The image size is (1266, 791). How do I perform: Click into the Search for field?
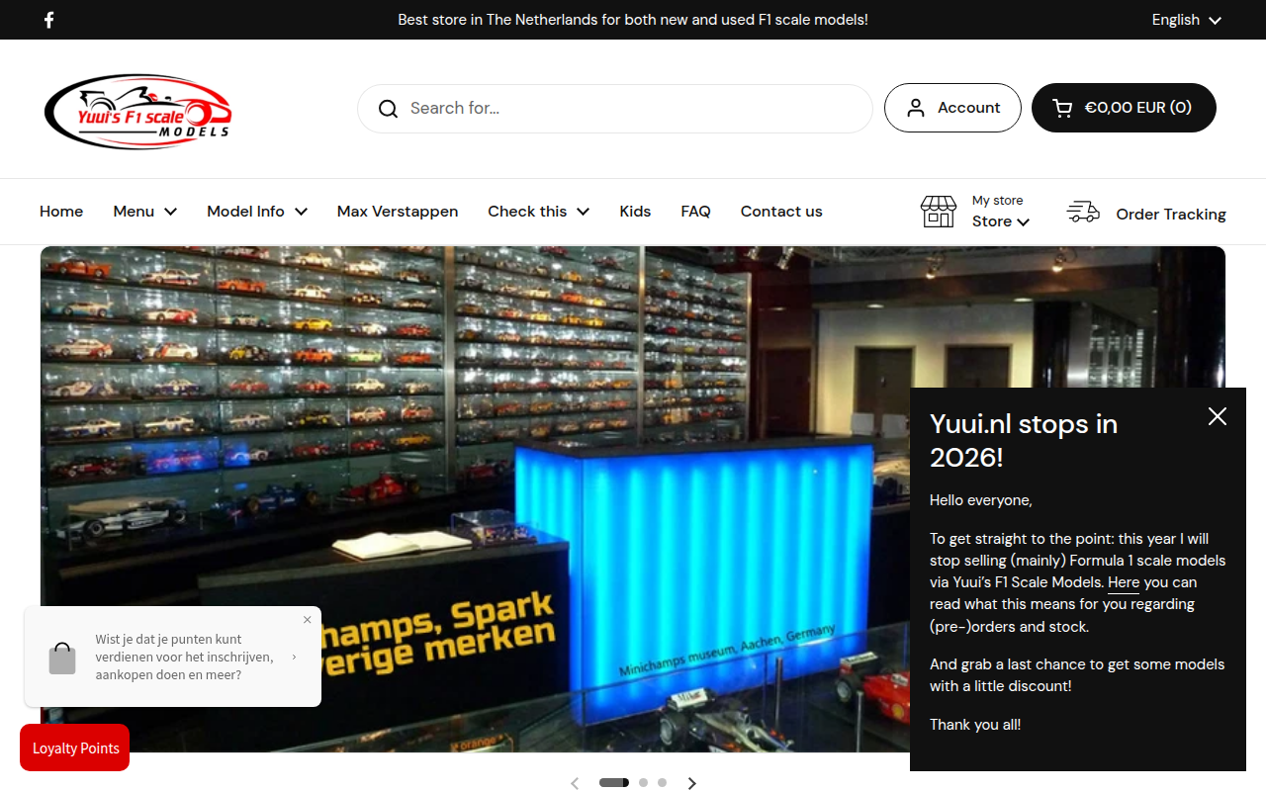(615, 109)
